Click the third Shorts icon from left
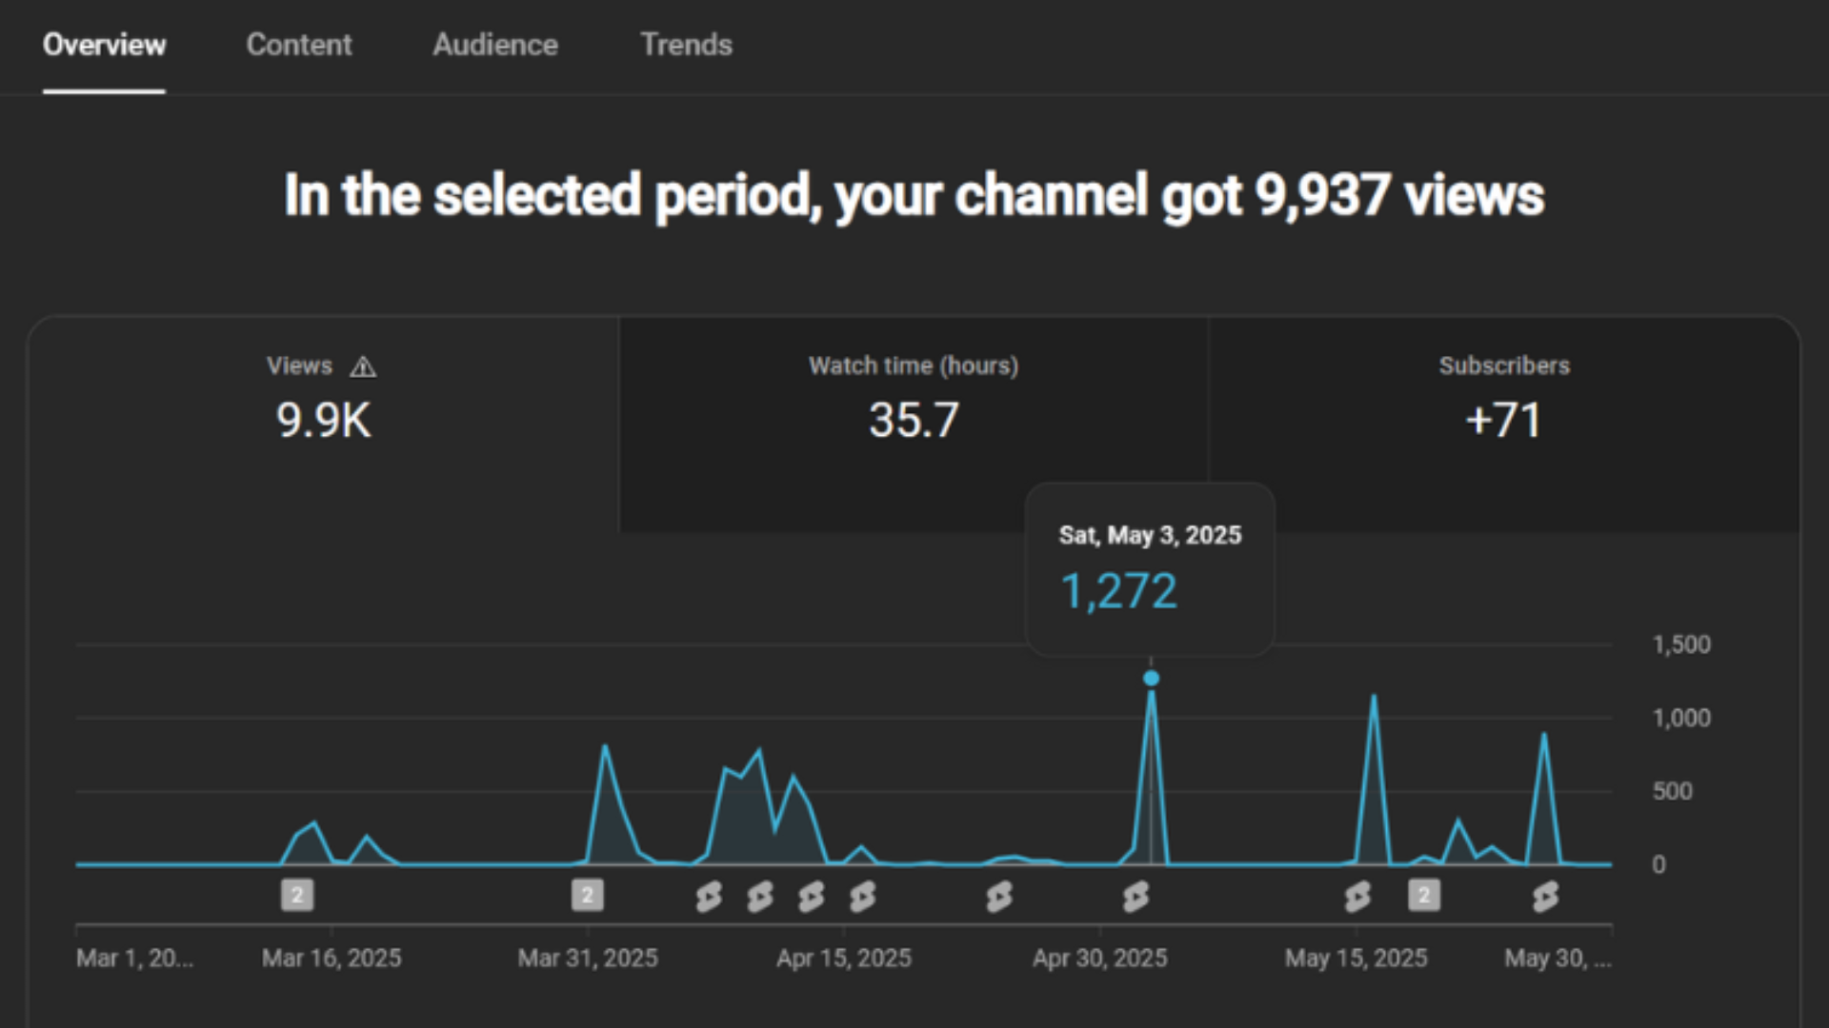Viewport: 1829px width, 1028px height. 812,897
